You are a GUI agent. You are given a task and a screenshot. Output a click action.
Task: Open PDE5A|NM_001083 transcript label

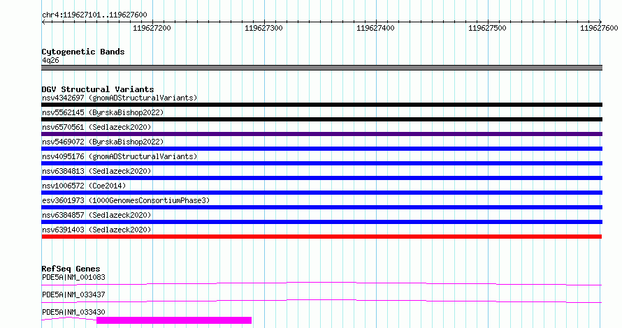[73, 277]
